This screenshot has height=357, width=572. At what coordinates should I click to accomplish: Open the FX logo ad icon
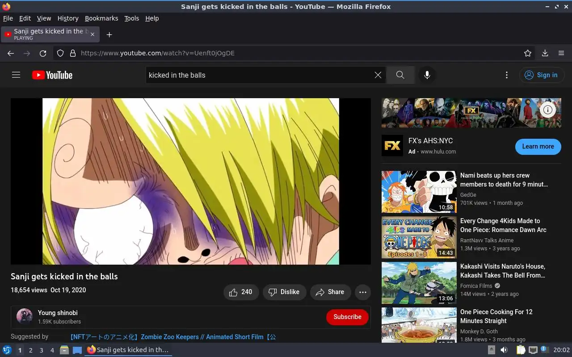tap(392, 145)
